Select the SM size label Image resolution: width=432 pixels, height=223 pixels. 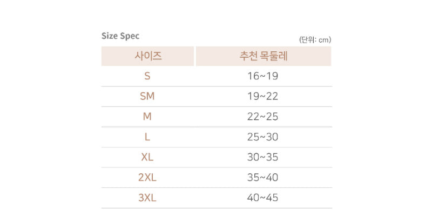point(147,97)
